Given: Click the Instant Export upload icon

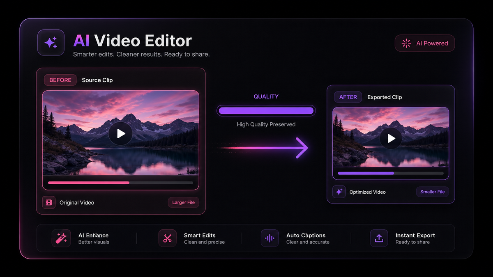Looking at the screenshot, I should tap(379, 238).
